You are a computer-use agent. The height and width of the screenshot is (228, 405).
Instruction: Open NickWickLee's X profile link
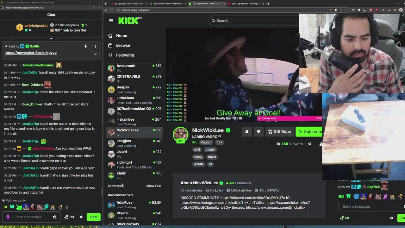click(x=192, y=190)
